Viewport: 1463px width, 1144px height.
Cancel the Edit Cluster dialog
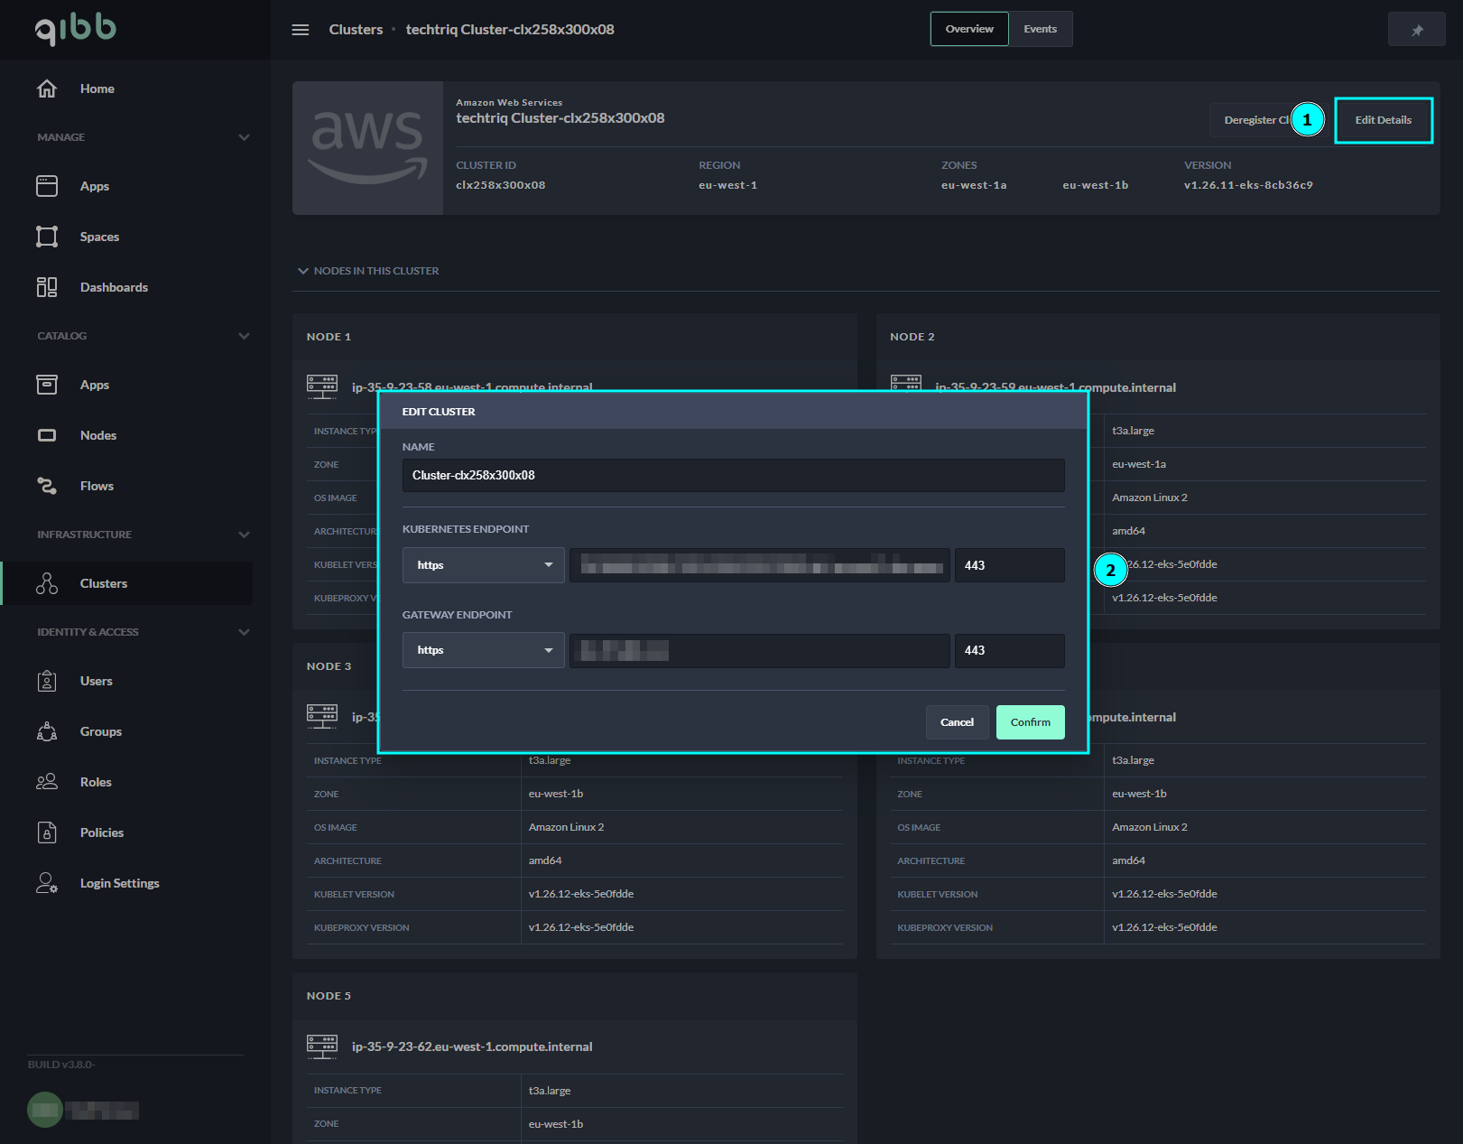(x=957, y=721)
